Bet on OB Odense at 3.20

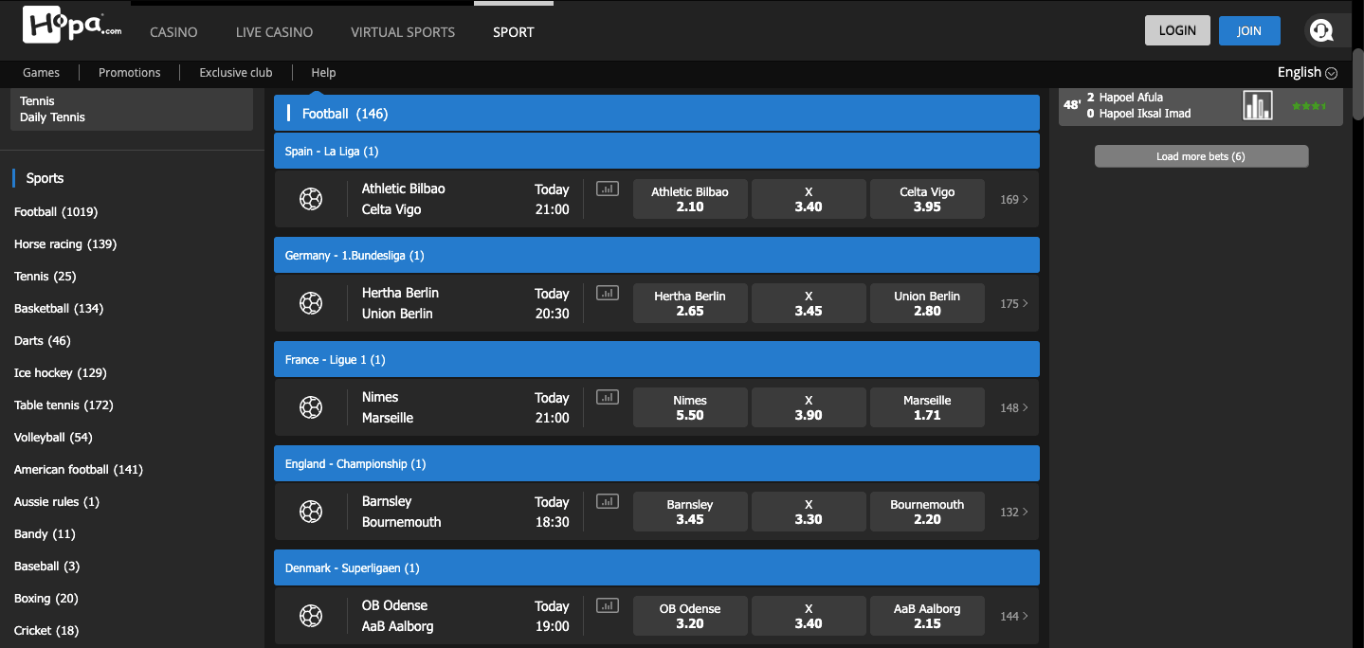[690, 616]
